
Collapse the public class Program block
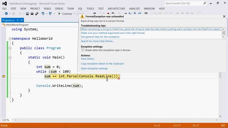pos(10,48)
